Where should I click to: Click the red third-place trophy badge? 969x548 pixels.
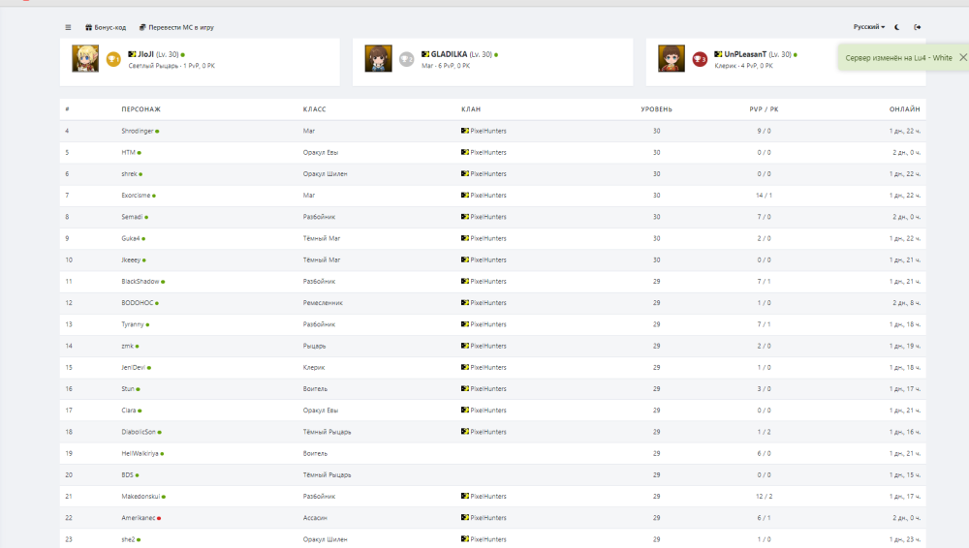point(699,59)
